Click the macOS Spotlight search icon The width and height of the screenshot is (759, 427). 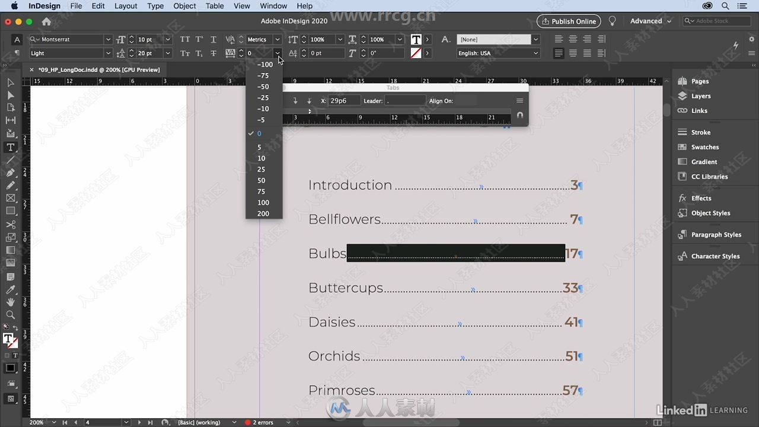[725, 6]
